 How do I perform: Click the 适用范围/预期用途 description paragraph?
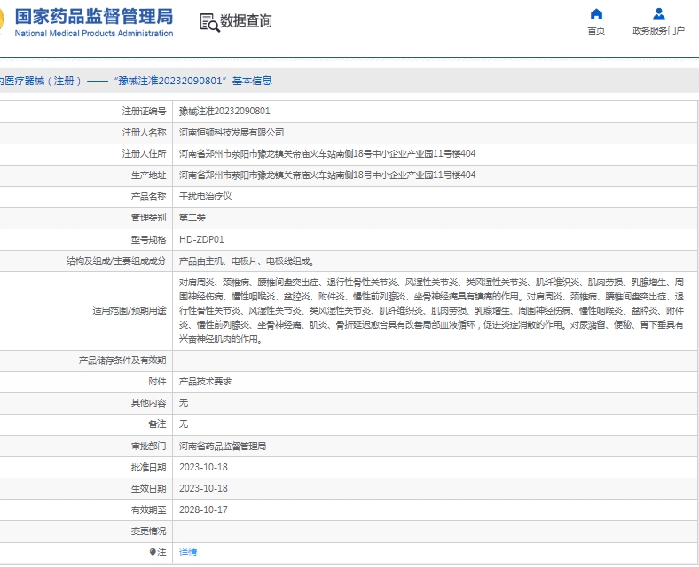tap(431, 311)
